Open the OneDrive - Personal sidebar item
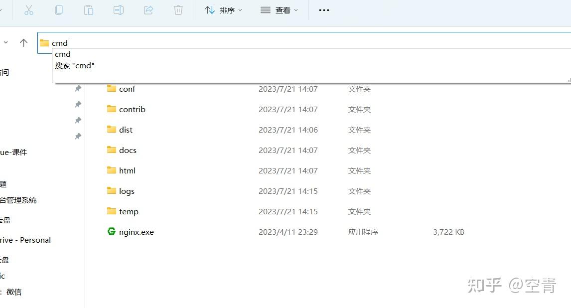 click(25, 240)
